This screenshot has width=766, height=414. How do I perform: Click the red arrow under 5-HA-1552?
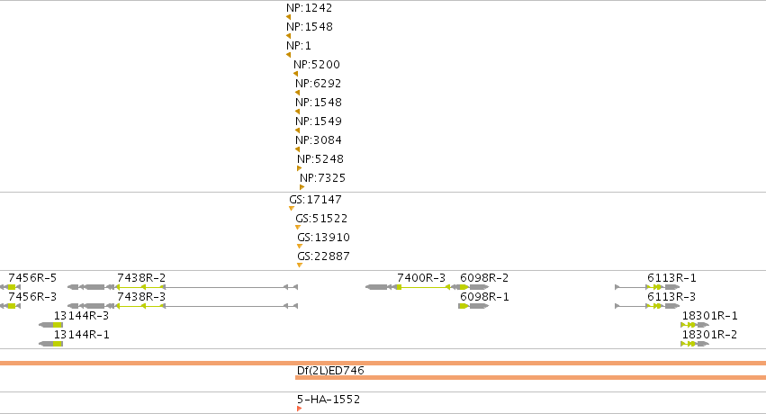tap(300, 409)
